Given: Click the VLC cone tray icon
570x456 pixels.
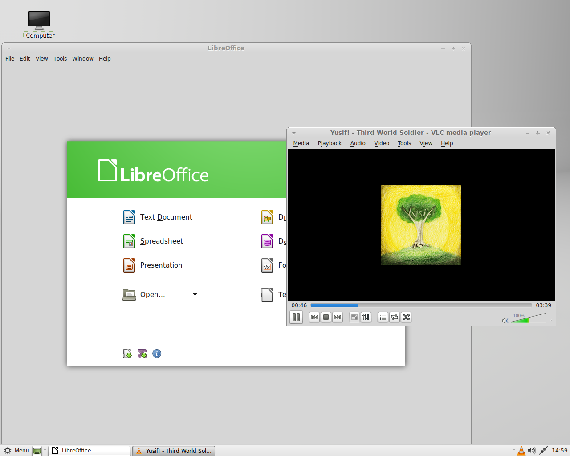Looking at the screenshot, I should point(521,451).
